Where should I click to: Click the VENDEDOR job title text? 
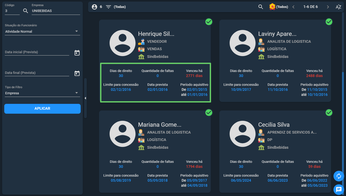pyautogui.click(x=157, y=42)
